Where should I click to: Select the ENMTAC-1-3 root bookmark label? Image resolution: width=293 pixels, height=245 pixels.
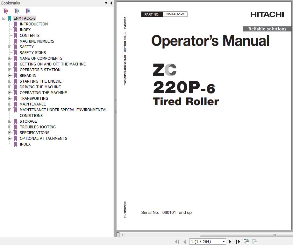pos(25,18)
